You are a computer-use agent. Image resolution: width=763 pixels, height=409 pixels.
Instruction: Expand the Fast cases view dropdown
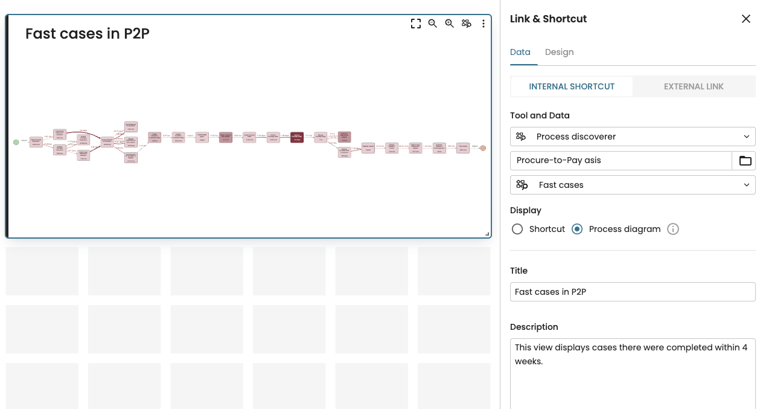[x=633, y=185]
